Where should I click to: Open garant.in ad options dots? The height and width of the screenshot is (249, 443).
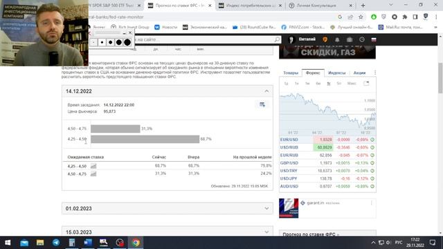pos(371,203)
